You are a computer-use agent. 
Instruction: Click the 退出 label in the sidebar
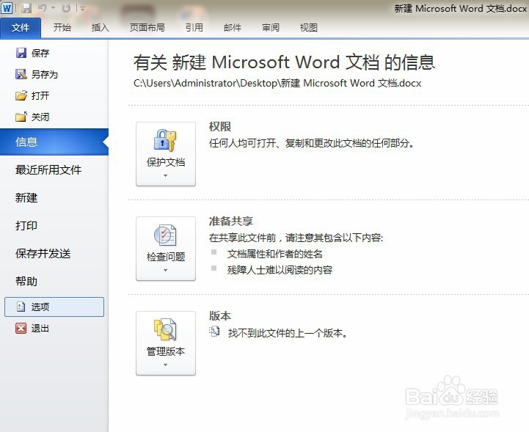click(x=40, y=328)
